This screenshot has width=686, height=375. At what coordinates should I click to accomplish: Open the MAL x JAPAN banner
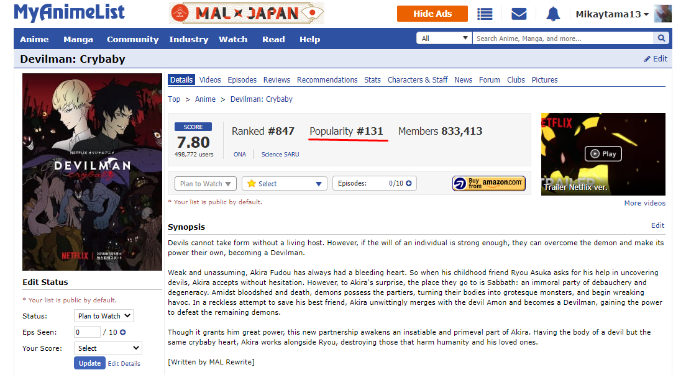tap(247, 13)
